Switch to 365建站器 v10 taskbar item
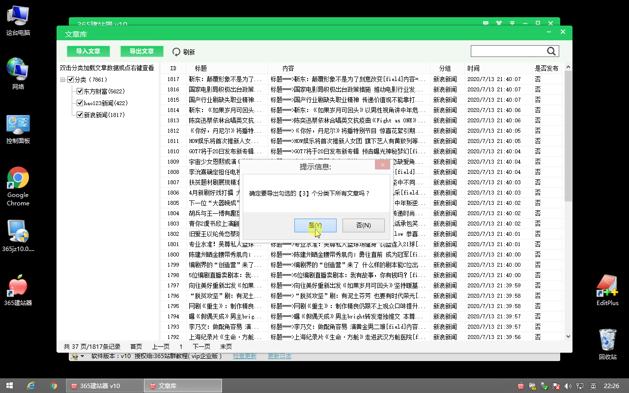Screen dimensions: 629x393 (x=104, y=386)
